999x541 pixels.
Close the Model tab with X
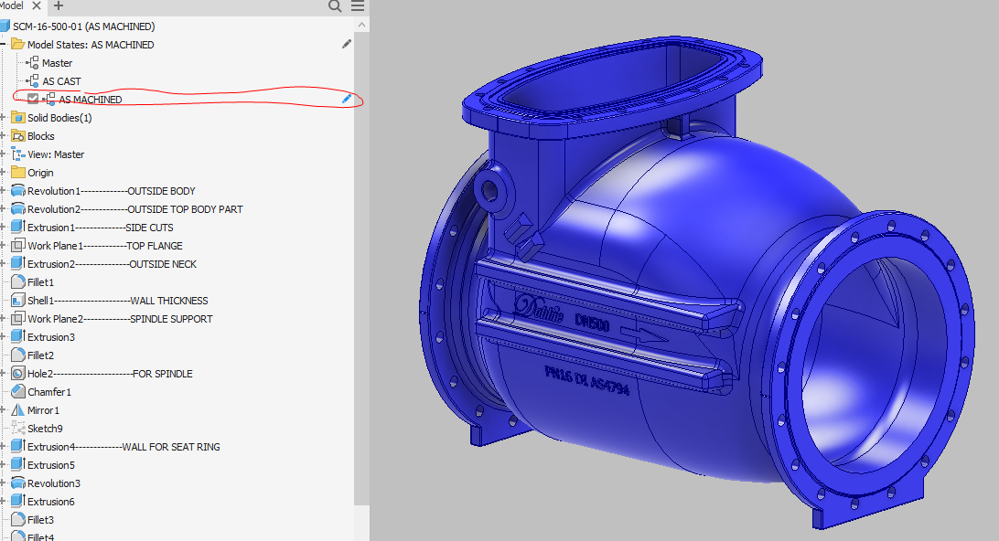[37, 6]
